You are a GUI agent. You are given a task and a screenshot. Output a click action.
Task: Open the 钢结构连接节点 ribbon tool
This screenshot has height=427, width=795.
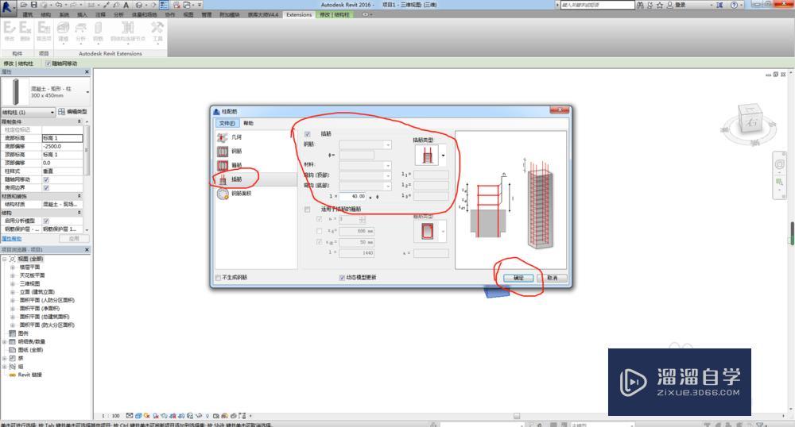128,32
